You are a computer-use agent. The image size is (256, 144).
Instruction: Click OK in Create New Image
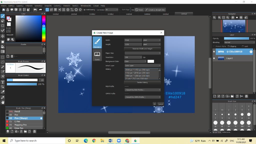[x=154, y=104]
